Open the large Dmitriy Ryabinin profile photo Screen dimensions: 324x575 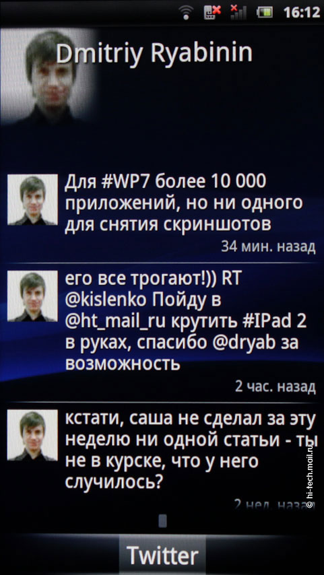pyautogui.click(x=50, y=76)
